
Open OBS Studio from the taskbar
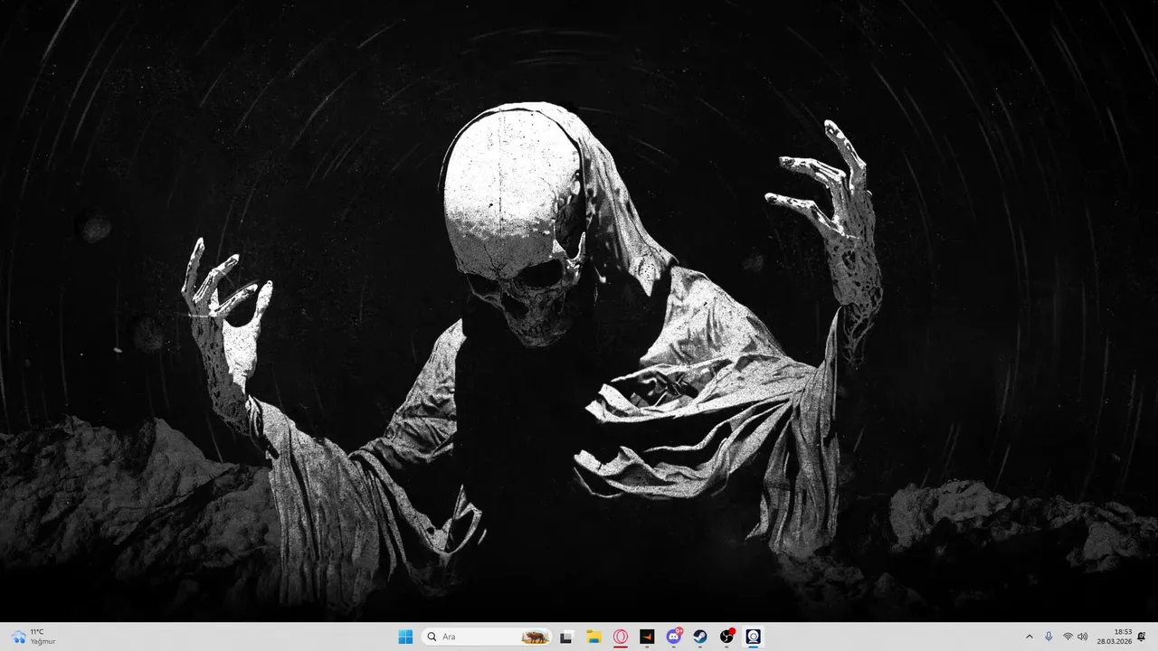(726, 637)
